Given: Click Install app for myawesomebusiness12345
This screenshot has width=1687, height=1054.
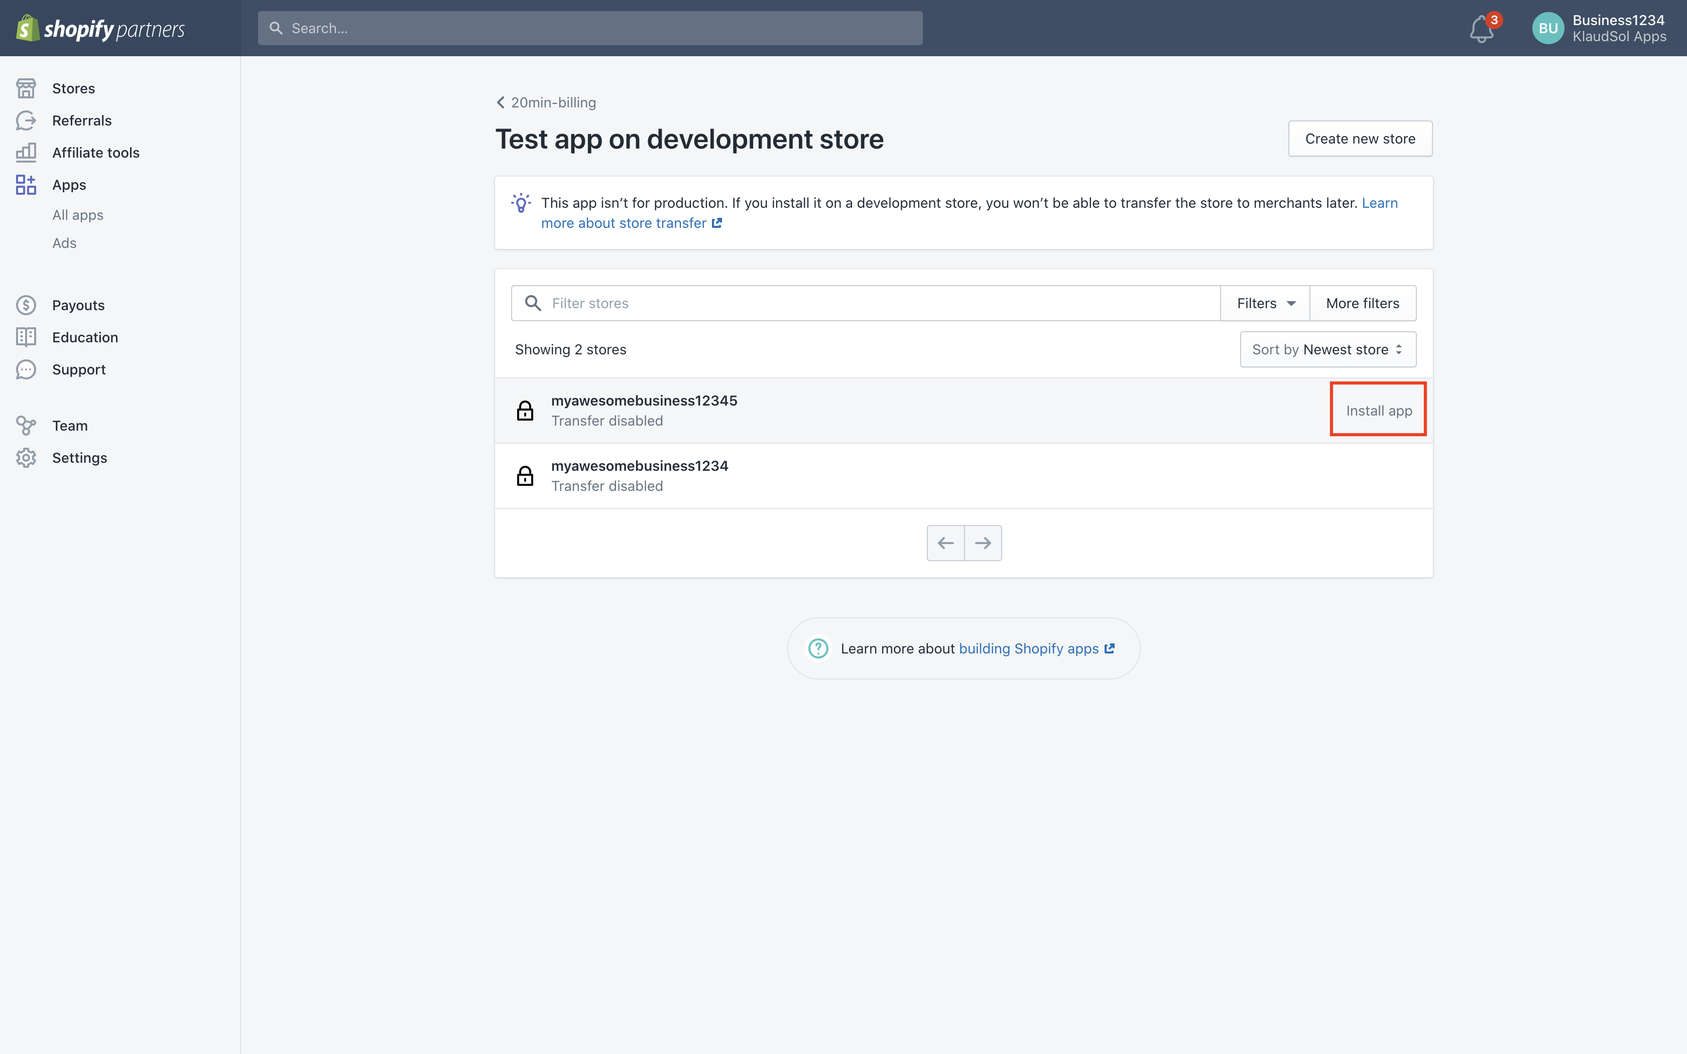Looking at the screenshot, I should pyautogui.click(x=1378, y=411).
